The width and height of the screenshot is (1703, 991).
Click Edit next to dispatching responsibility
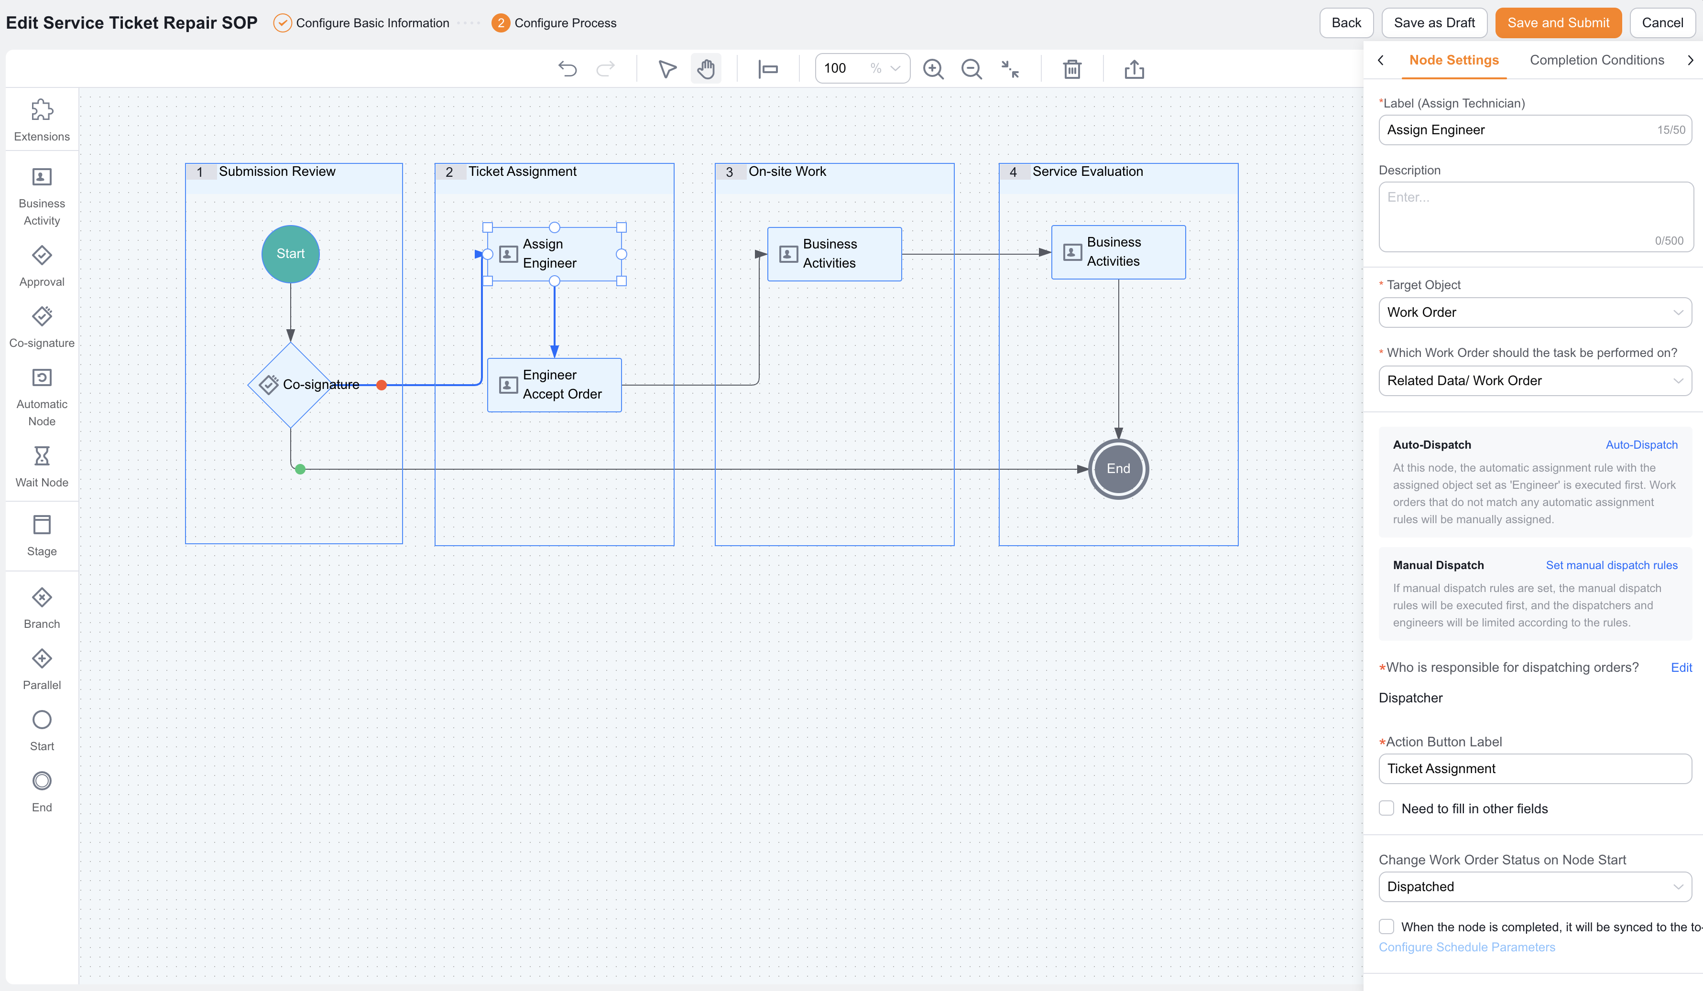point(1681,668)
